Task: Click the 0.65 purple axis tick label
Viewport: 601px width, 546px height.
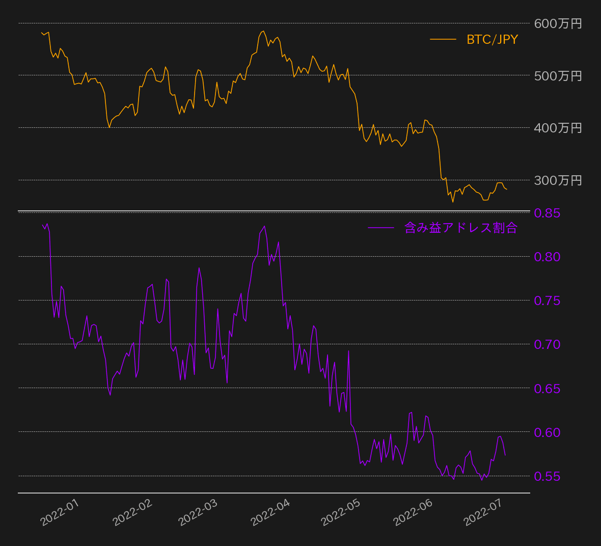Action: point(547,389)
